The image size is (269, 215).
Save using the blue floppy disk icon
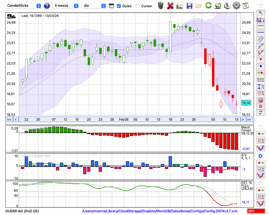189,6
